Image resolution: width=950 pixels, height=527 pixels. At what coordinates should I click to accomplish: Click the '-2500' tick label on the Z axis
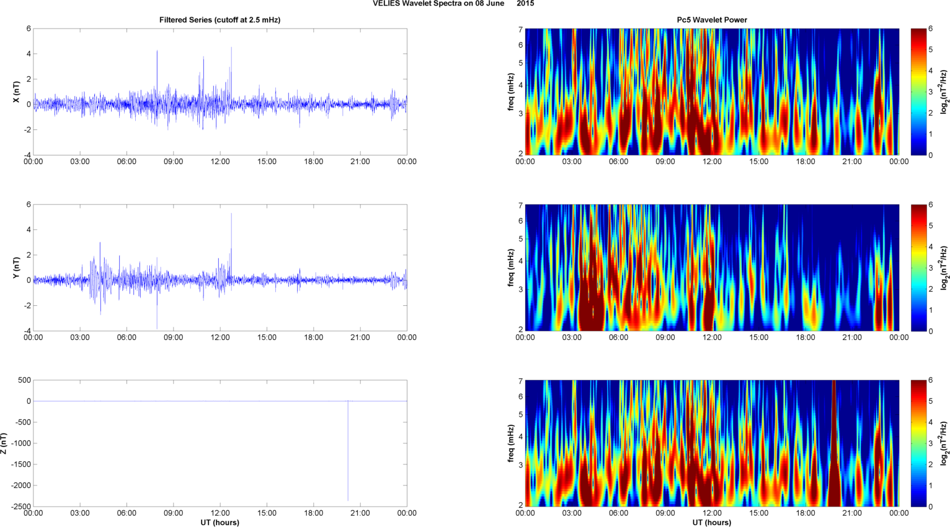[20, 507]
